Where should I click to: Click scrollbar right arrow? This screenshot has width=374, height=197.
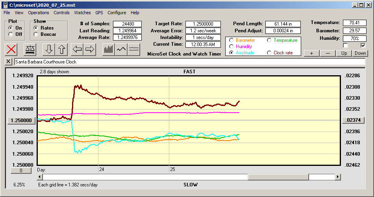[337, 177]
